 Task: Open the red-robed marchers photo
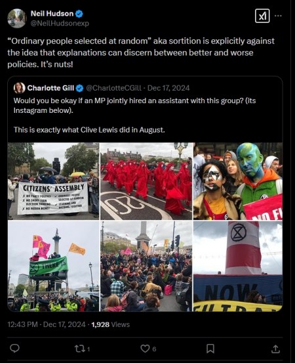(x=146, y=181)
